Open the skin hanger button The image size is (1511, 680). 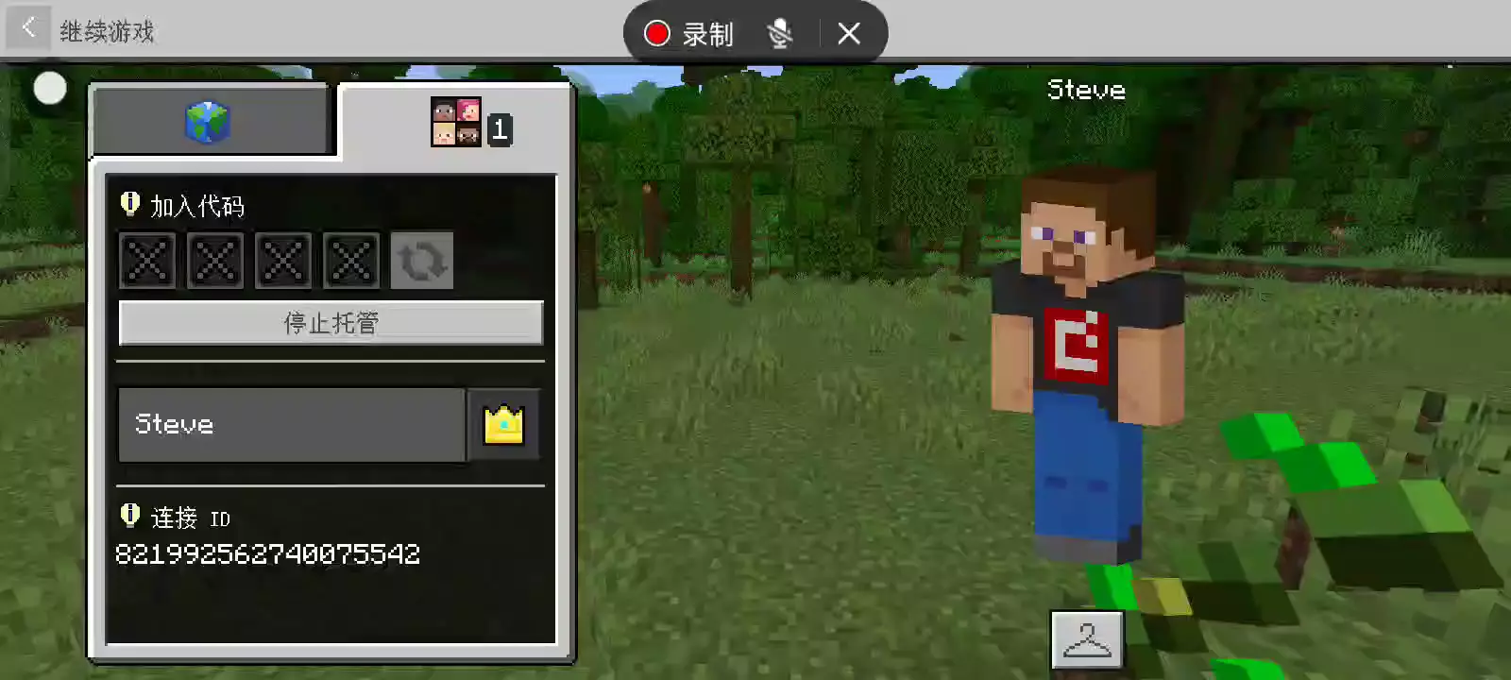(1087, 639)
